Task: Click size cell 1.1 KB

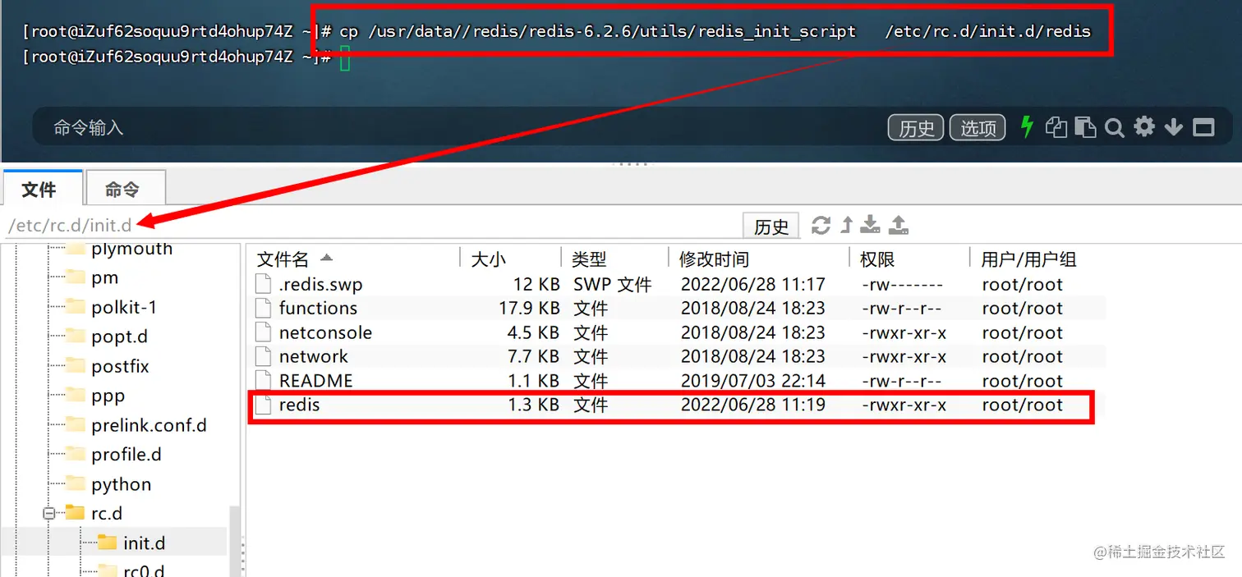Action: point(533,381)
